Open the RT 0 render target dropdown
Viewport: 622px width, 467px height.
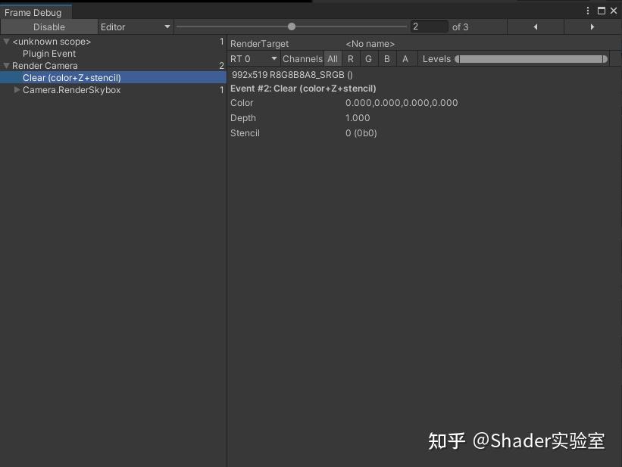pos(252,58)
